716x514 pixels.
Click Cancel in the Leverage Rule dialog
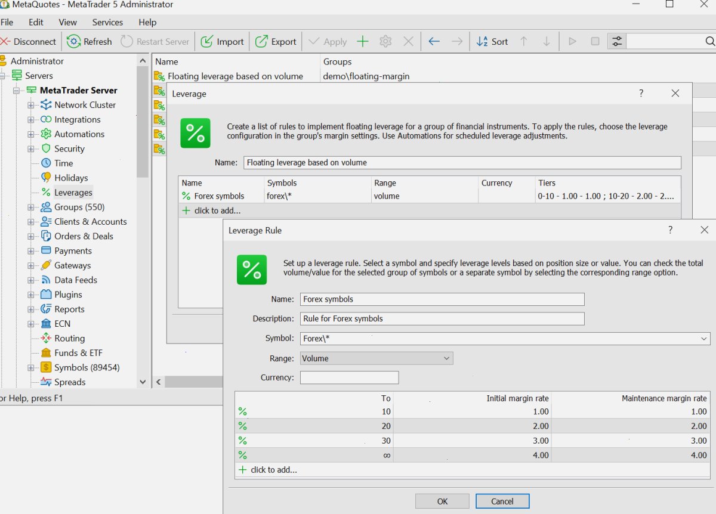point(502,501)
